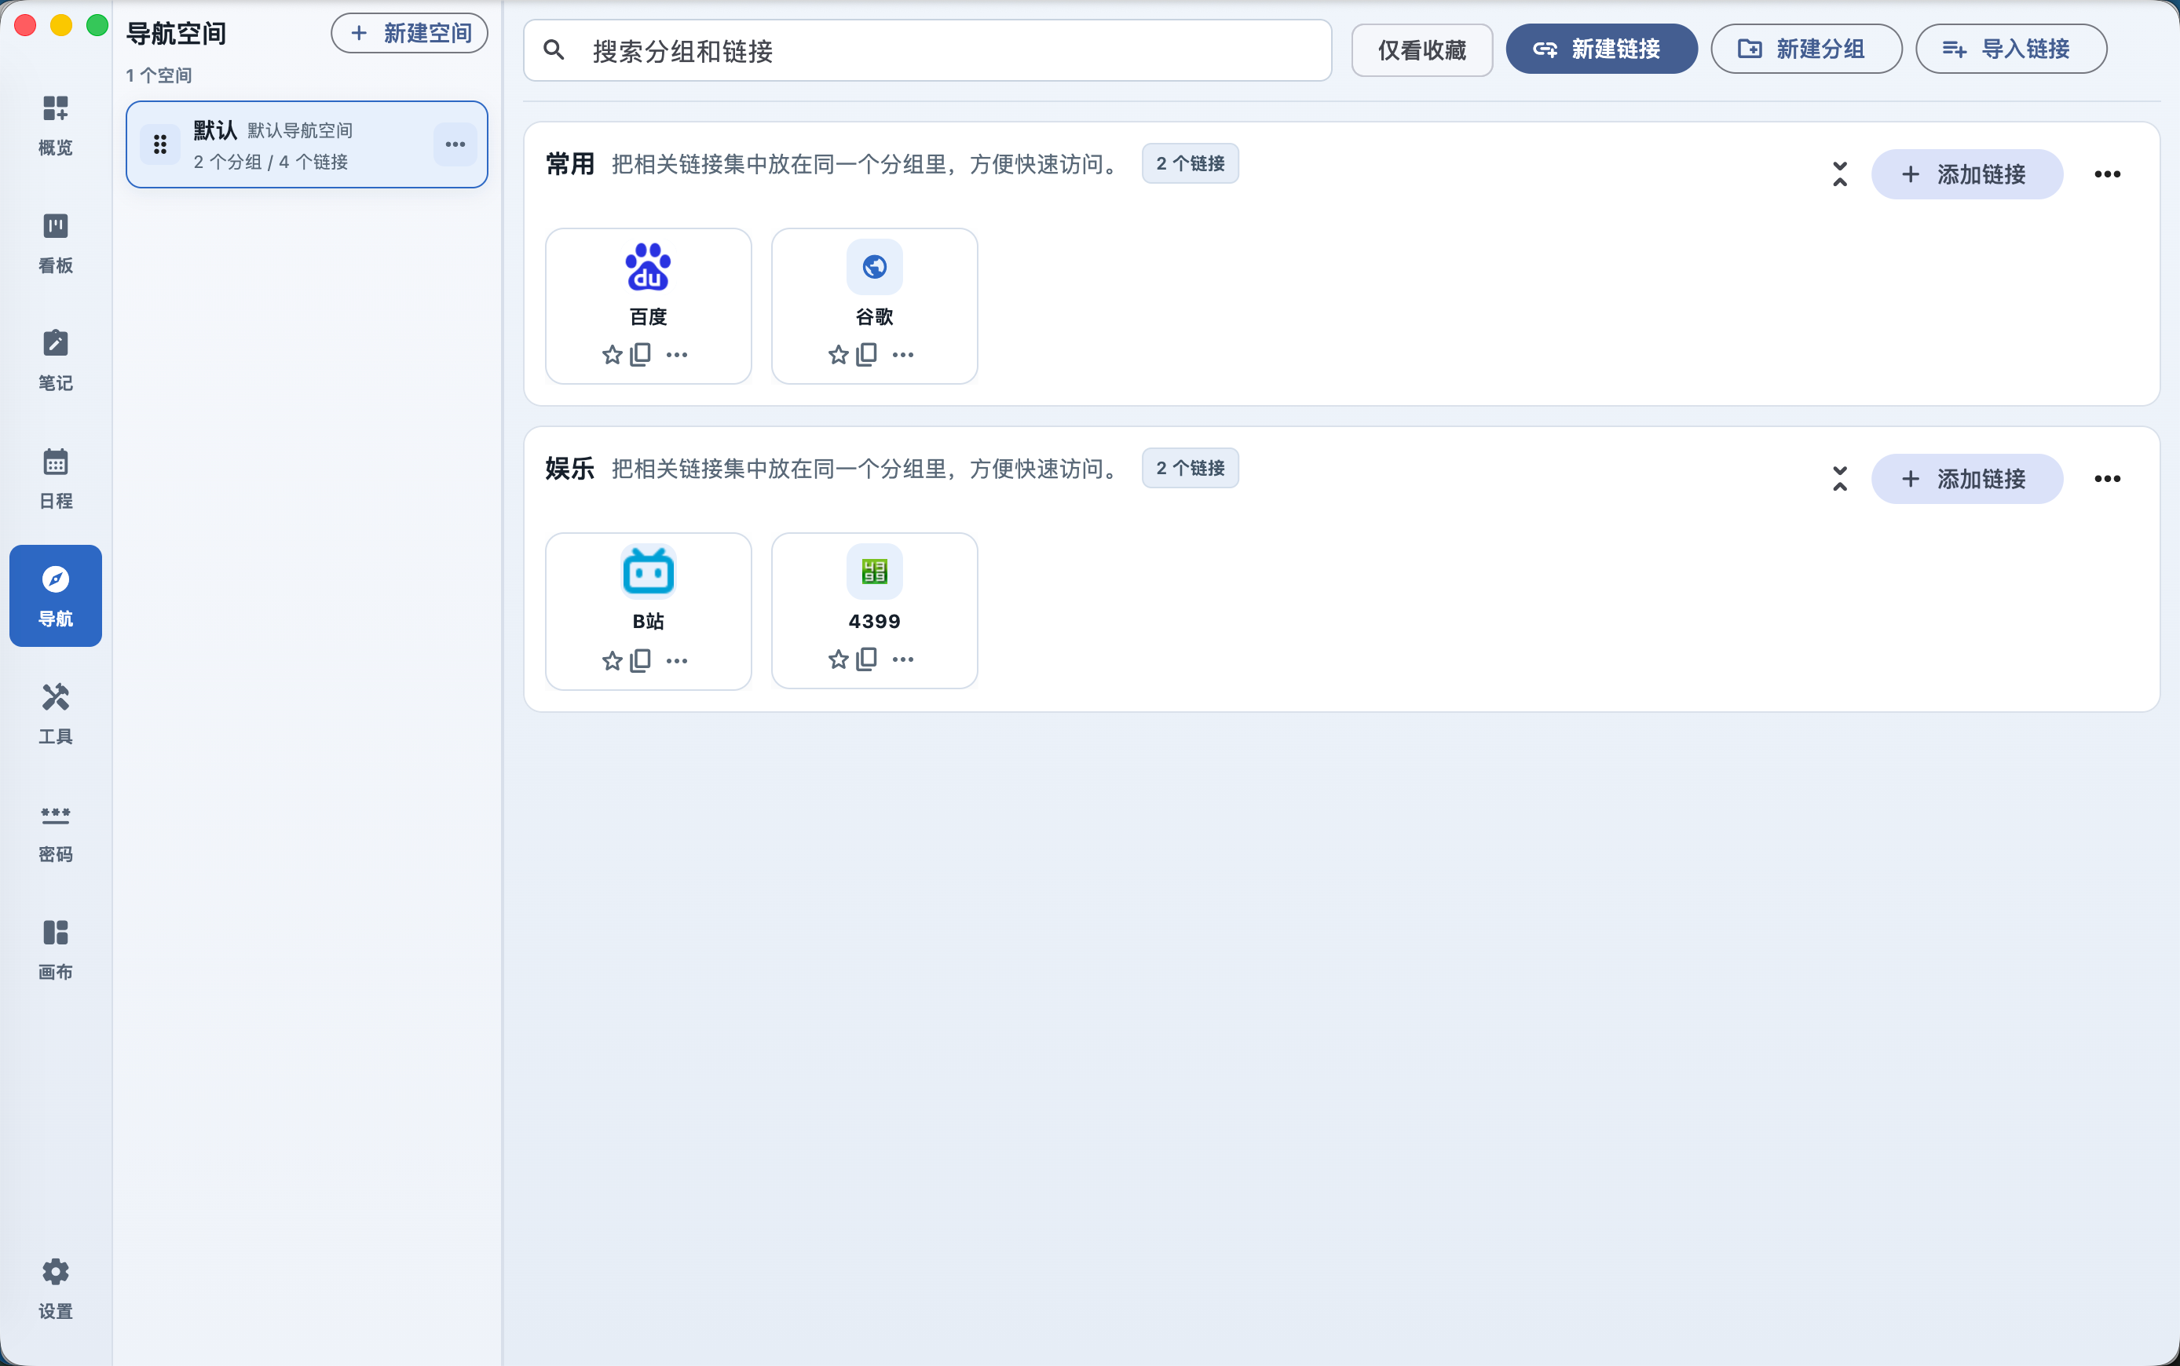Viewport: 2180px width, 1366px height.
Task: Copy the 谷歌 link
Action: (866, 354)
